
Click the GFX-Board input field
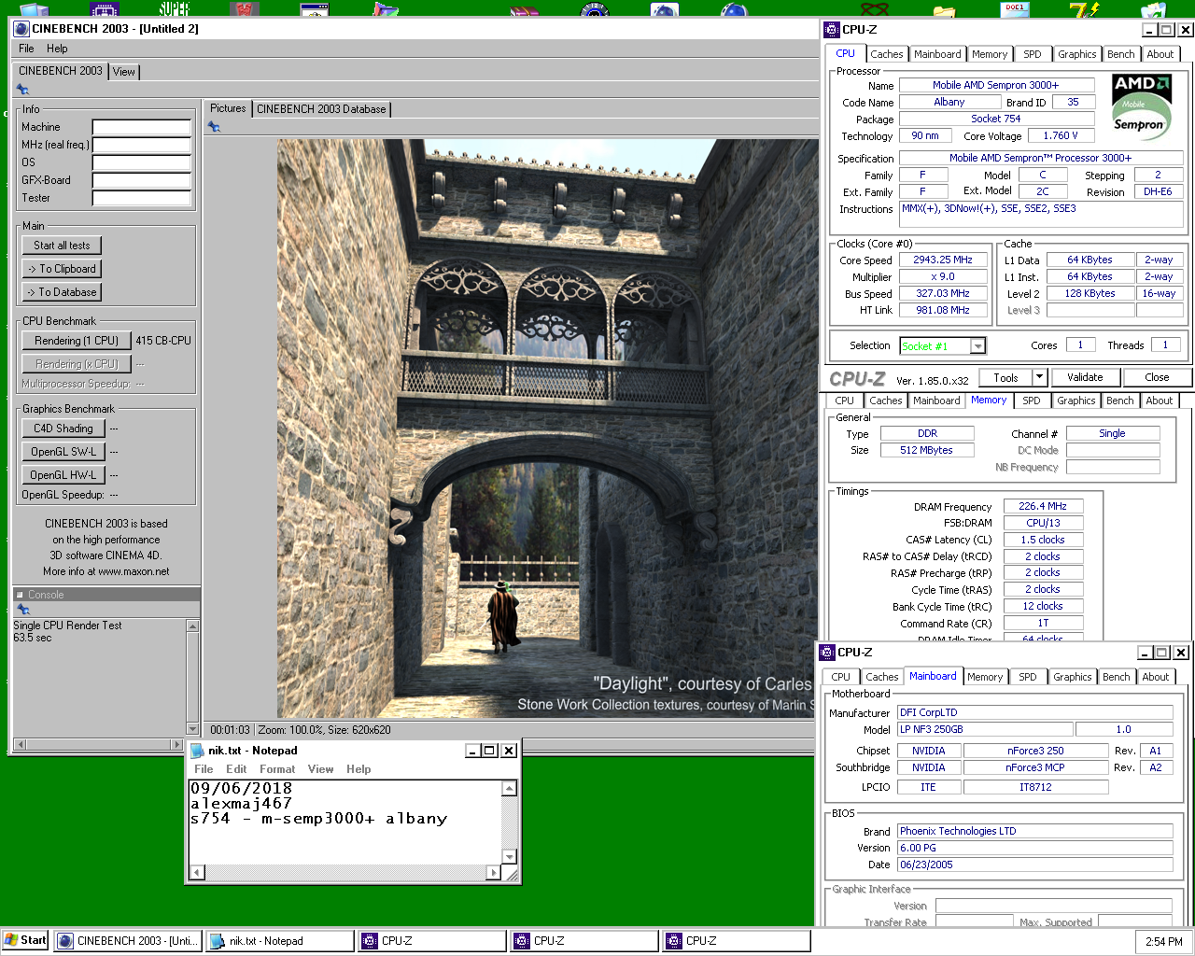(x=141, y=180)
